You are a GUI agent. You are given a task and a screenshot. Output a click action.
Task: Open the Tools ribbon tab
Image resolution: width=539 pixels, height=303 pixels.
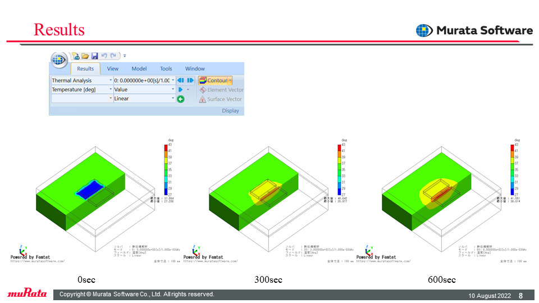[166, 68]
